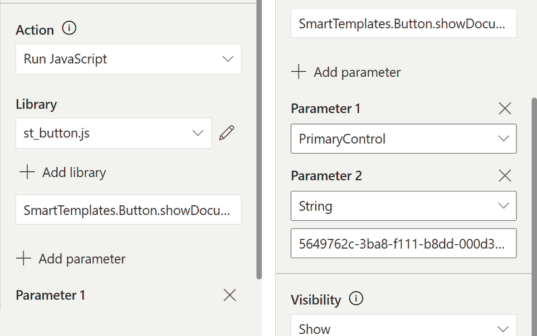Open the st_button.js library dropdown
This screenshot has width=537, height=336.
tap(113, 134)
